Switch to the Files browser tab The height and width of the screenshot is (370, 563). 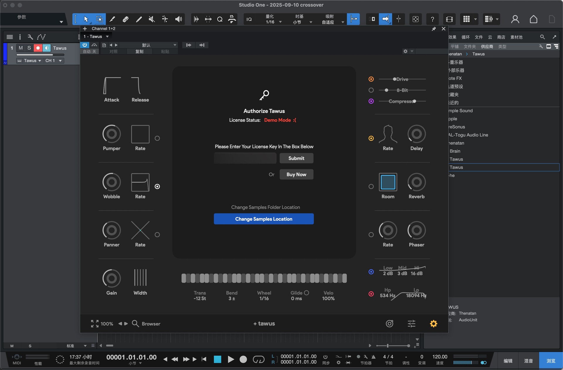pyautogui.click(x=479, y=37)
